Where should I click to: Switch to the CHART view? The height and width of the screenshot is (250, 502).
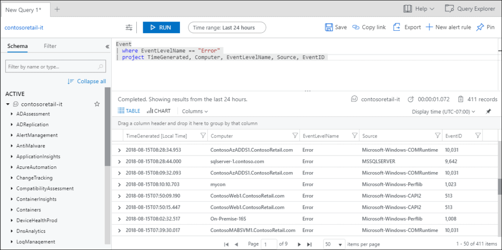coord(159,111)
